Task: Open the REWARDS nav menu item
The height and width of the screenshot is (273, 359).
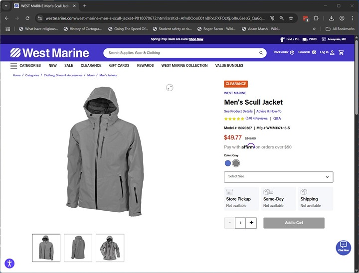Action: tap(146, 65)
